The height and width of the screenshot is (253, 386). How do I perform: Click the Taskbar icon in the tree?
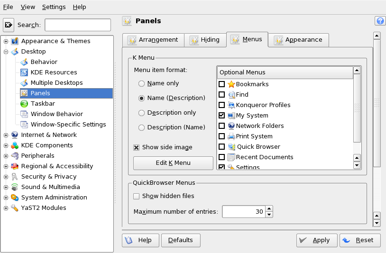(24, 103)
